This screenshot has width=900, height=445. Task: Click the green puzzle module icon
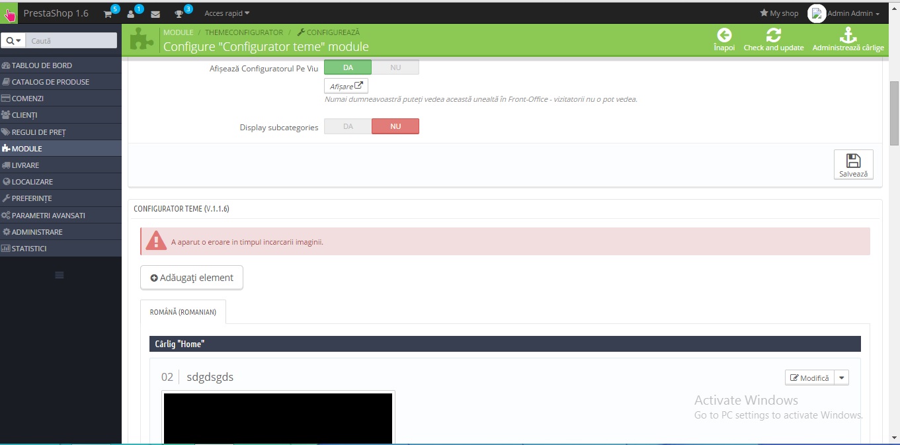(140, 39)
